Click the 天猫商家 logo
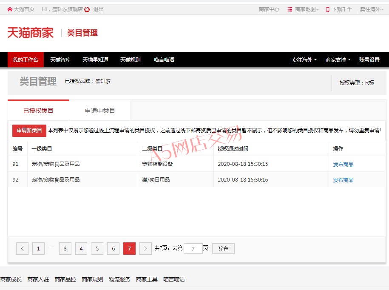389x290 pixels. (31, 33)
